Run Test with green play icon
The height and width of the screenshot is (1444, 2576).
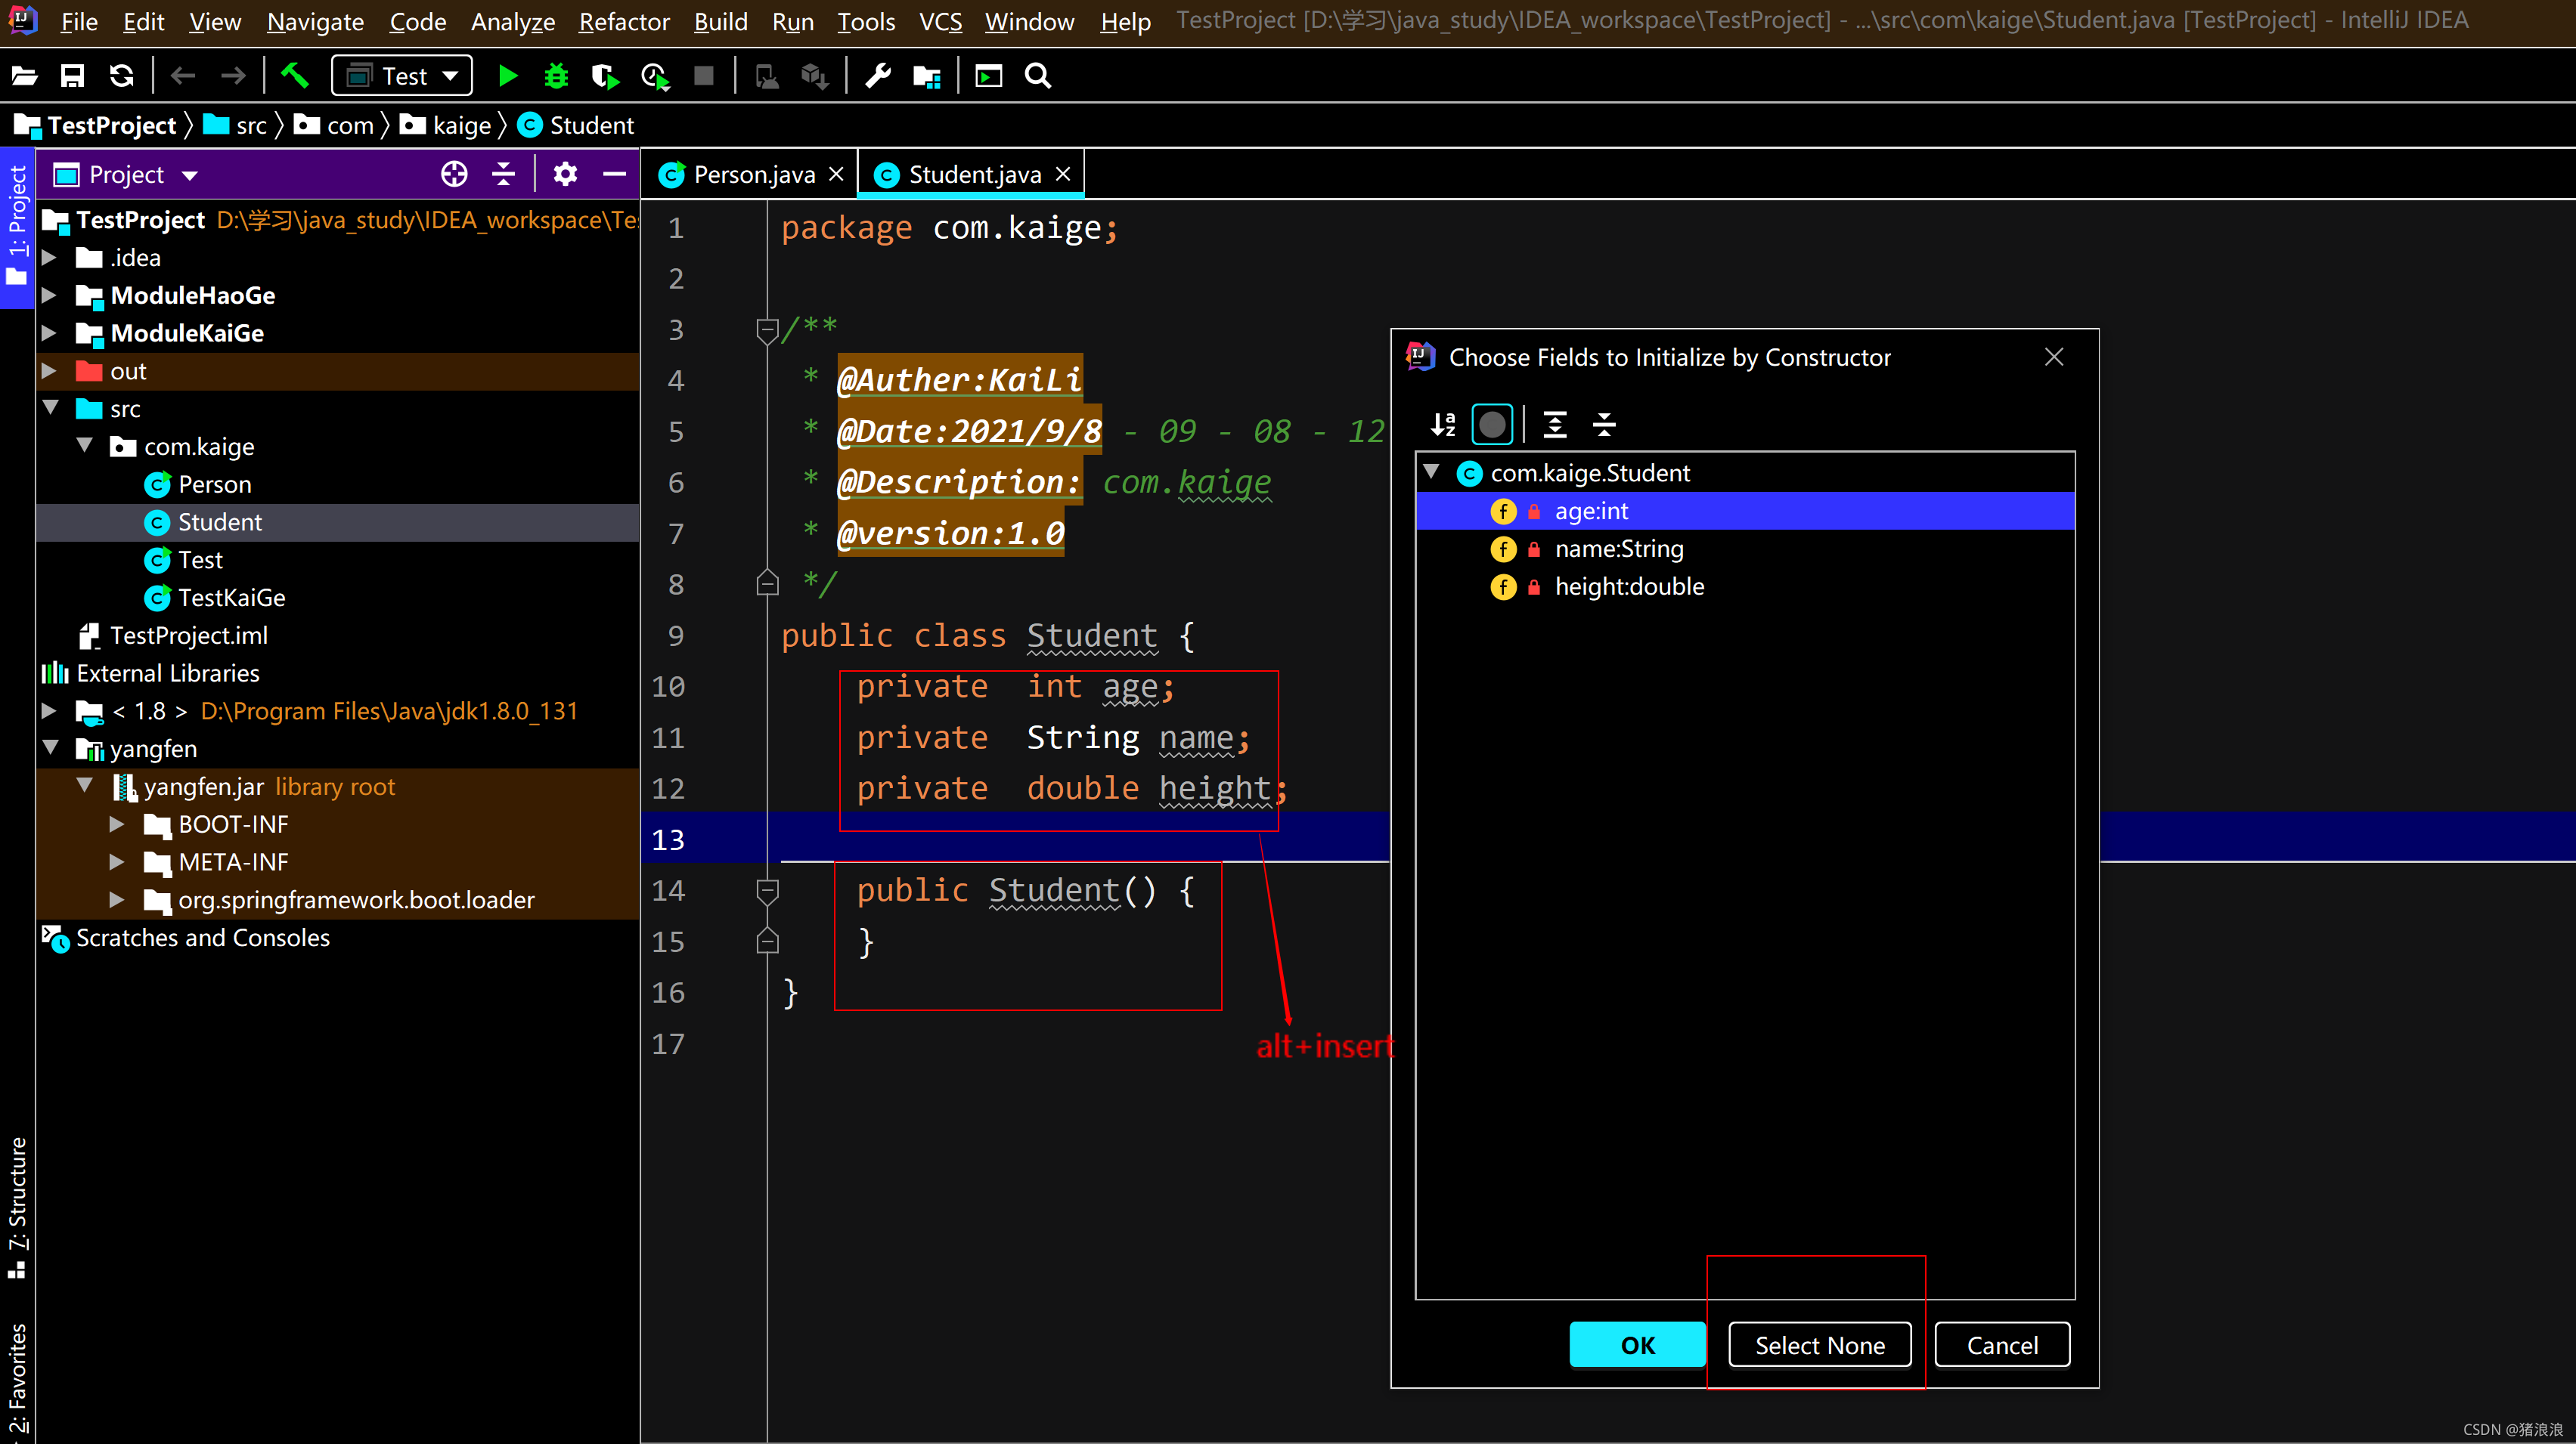coord(508,76)
